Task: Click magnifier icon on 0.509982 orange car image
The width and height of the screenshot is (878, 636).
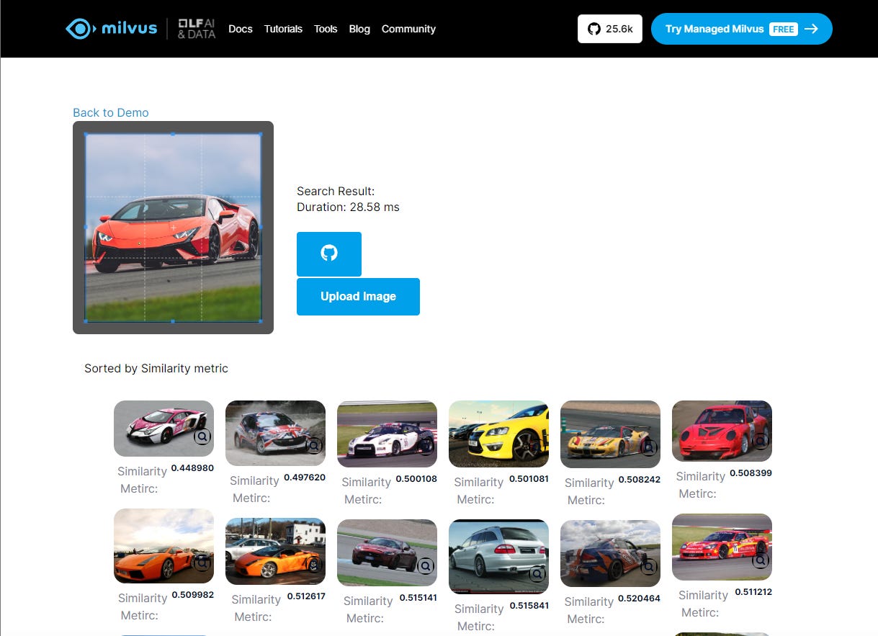Action: [202, 563]
